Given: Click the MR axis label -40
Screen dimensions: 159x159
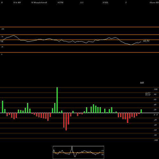Looking at the screenshot, I should coord(155,125).
